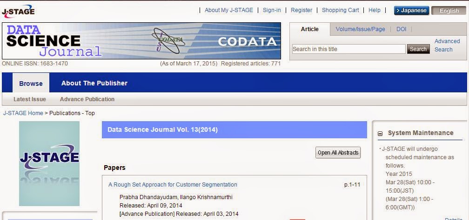Screen dimensions: 469x220
Task: Open the Register link
Action: tap(301, 10)
